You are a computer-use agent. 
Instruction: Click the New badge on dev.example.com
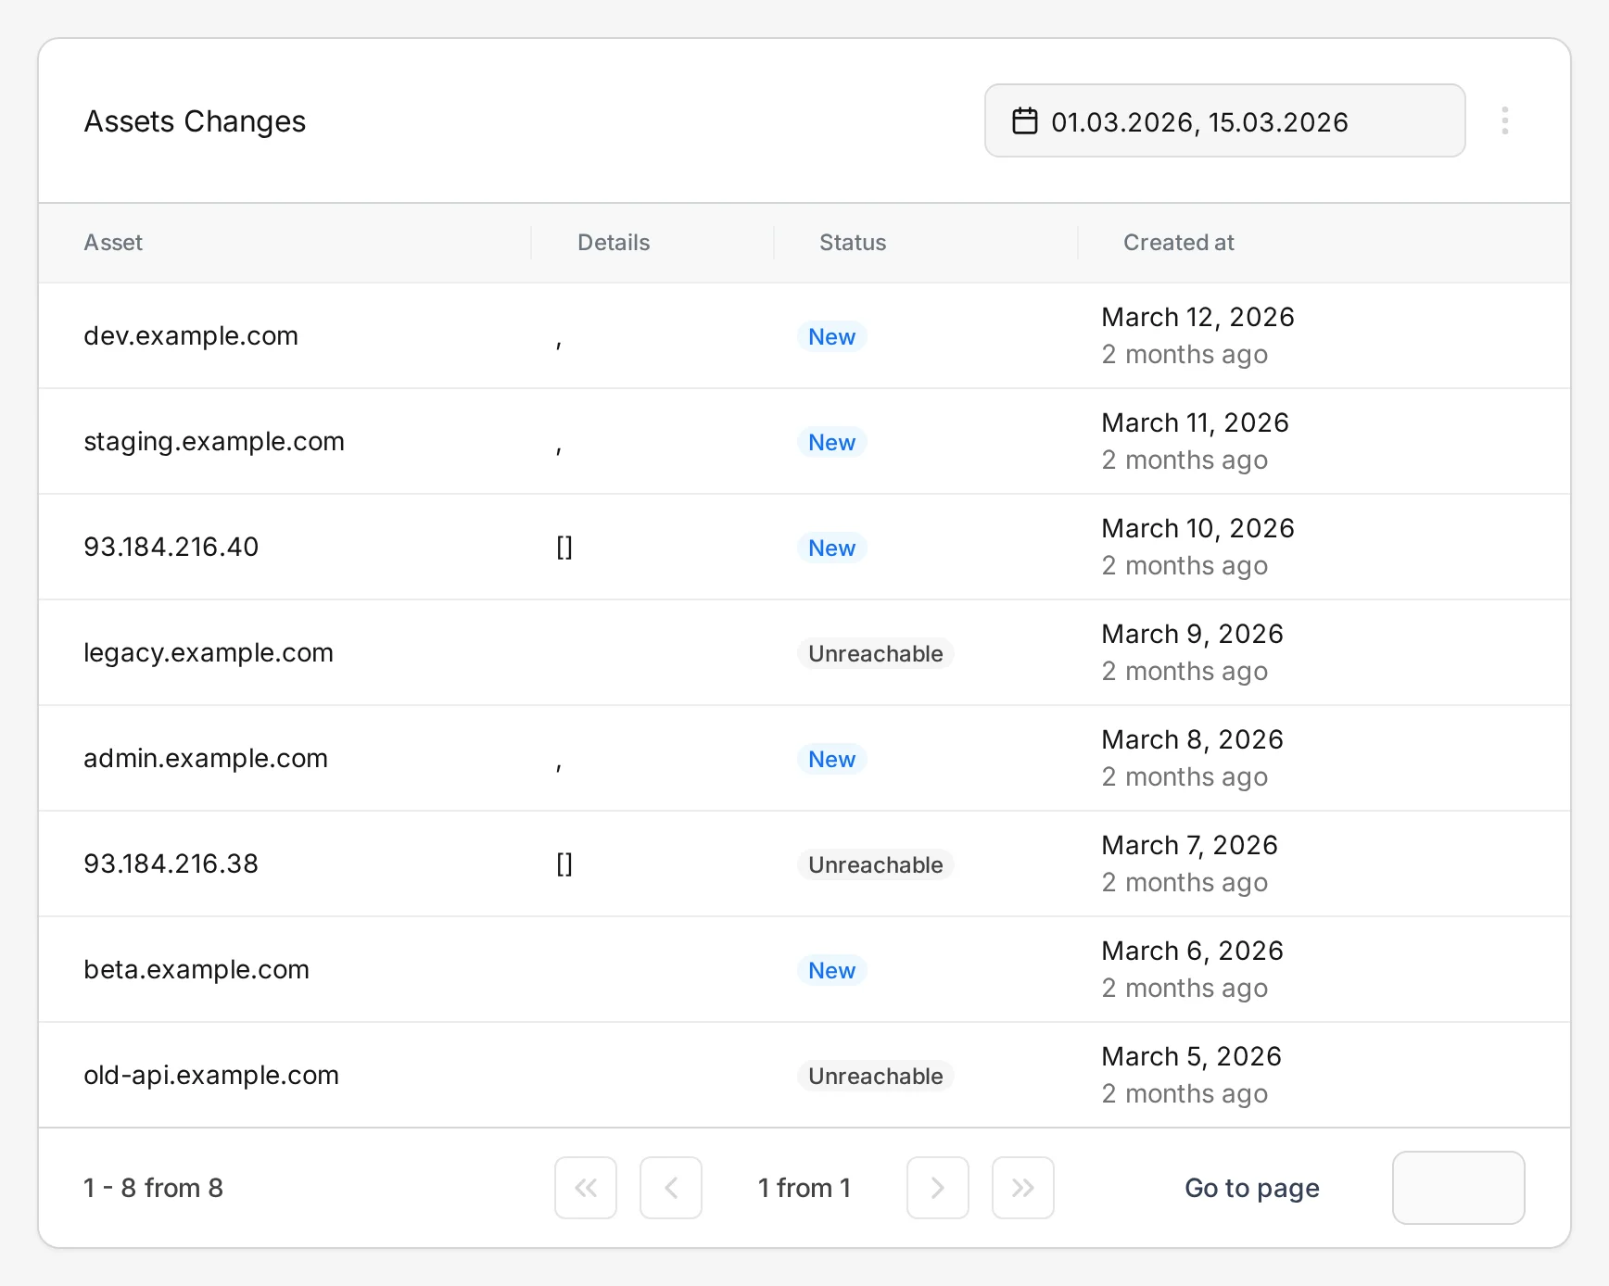831,336
